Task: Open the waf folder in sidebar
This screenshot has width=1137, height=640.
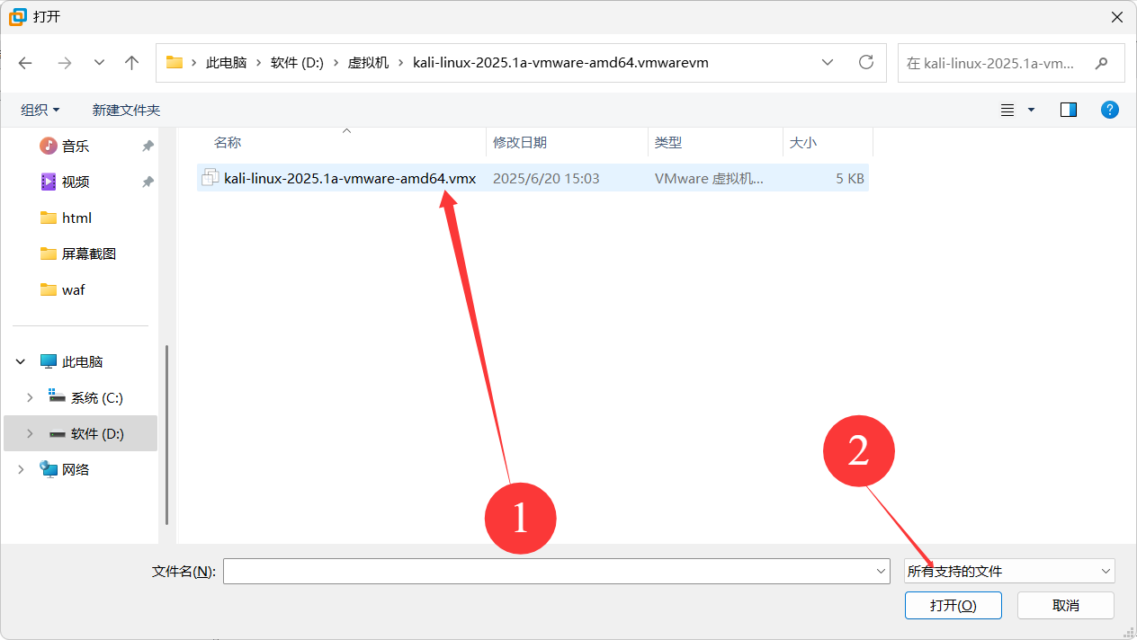Action: [x=74, y=289]
